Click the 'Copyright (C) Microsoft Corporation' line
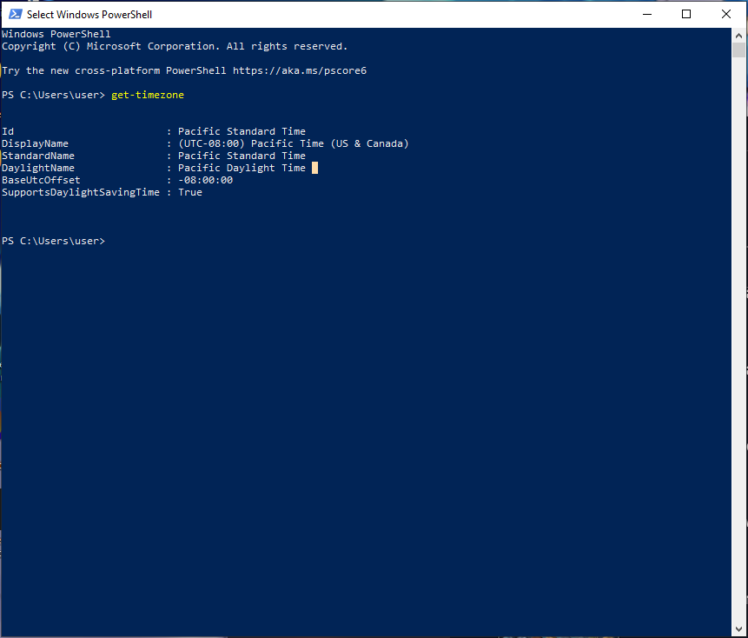Image resolution: width=748 pixels, height=638 pixels. tap(175, 46)
